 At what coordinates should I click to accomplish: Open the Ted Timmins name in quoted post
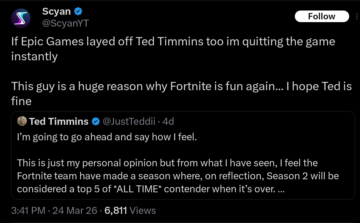(x=59, y=121)
